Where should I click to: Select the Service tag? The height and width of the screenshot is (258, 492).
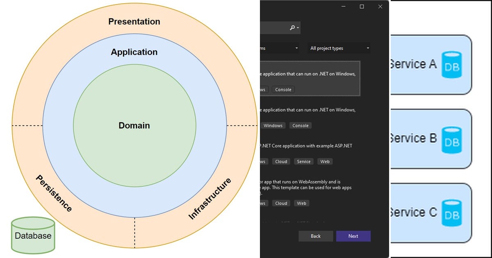(304, 161)
